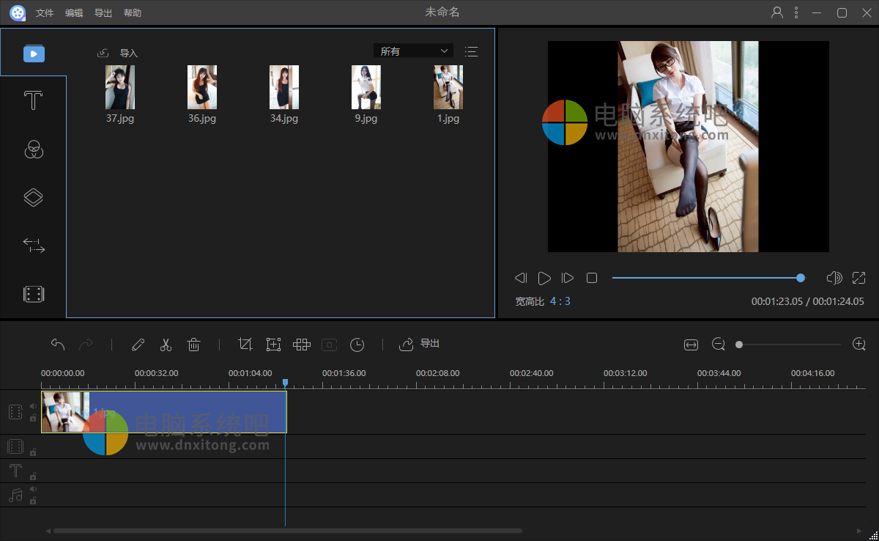879x541 pixels.
Task: Click the pencil Edit tool
Action: pyautogui.click(x=138, y=344)
